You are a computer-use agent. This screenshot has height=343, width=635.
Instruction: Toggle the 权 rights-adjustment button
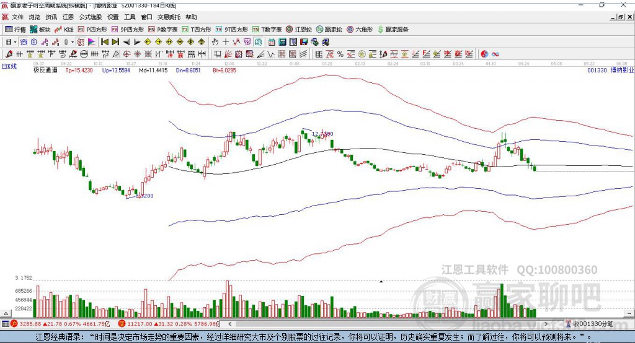(x=81, y=42)
